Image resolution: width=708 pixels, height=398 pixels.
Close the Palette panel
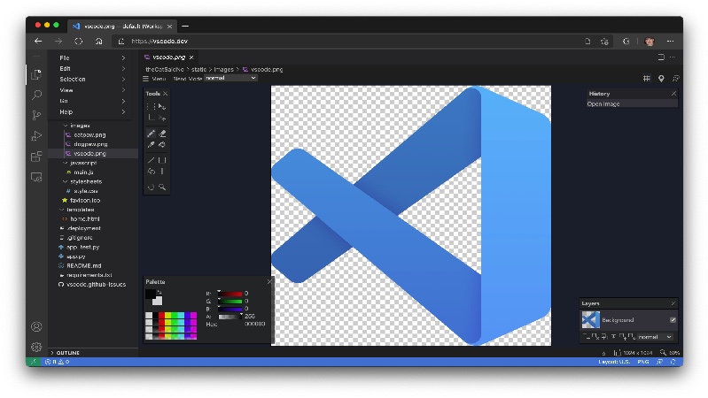[269, 282]
